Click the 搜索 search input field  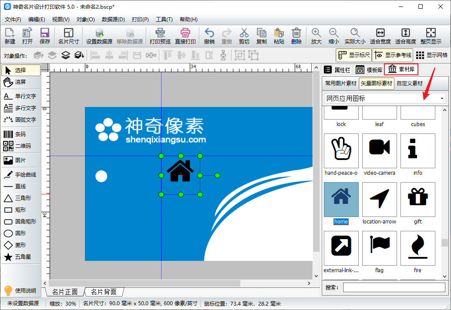coord(394,287)
